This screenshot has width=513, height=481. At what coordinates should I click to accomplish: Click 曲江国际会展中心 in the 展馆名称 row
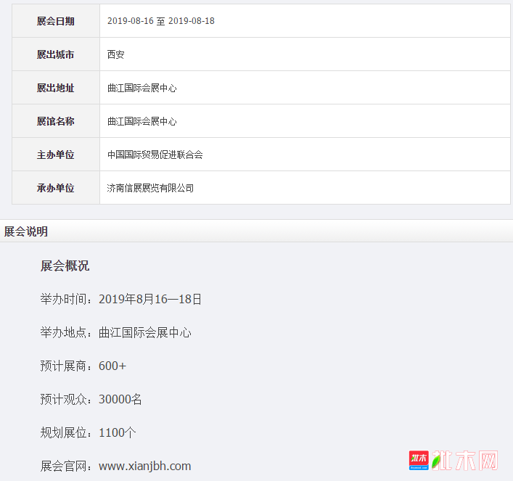click(x=142, y=121)
